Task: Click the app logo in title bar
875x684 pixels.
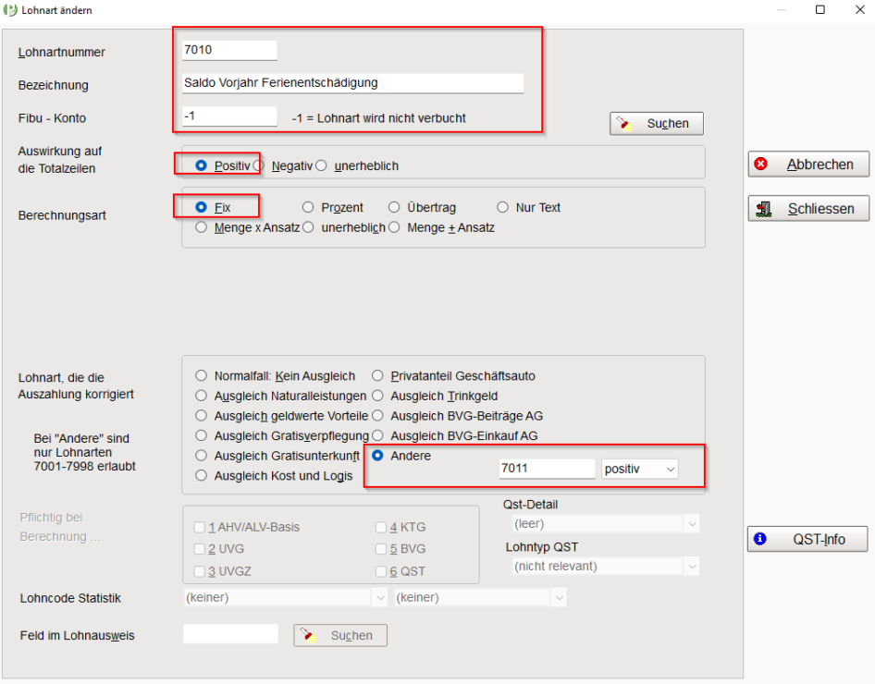Action: click(10, 10)
